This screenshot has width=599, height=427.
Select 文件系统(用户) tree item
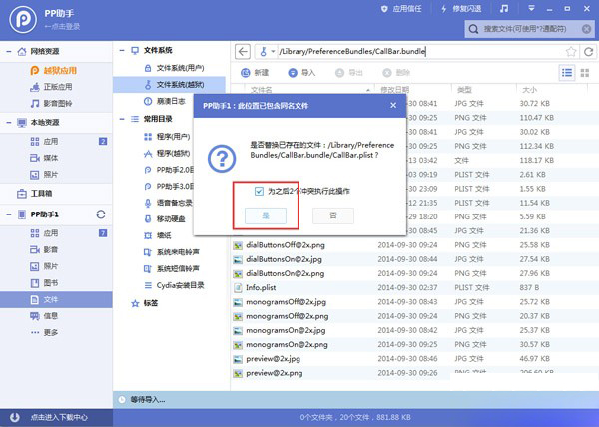pos(174,68)
